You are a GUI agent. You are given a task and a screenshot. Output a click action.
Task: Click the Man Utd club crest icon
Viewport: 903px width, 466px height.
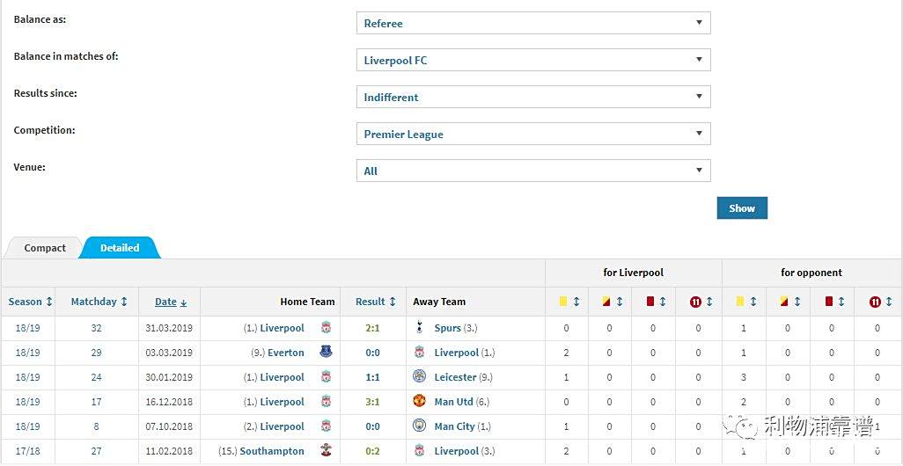pos(419,401)
